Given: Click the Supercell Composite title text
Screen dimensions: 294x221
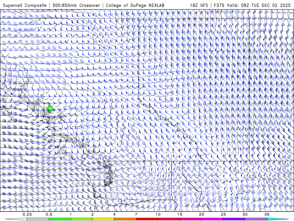Looking at the screenshot, I should click(25, 5).
